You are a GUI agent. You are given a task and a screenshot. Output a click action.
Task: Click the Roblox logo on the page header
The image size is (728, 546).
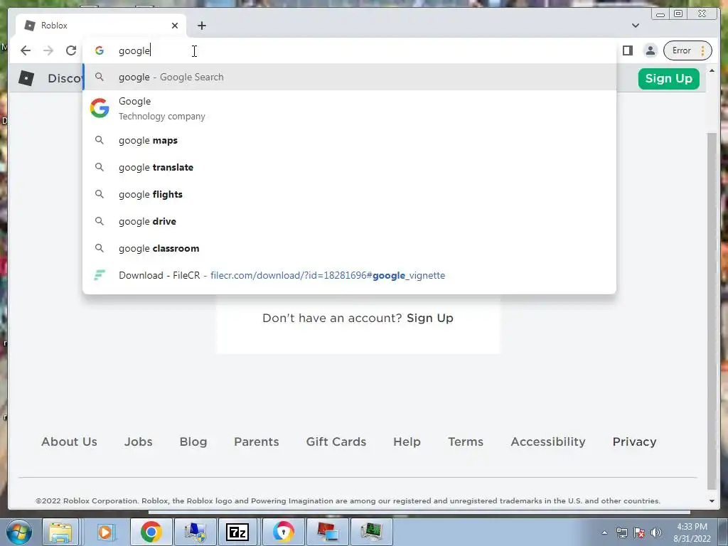pos(26,78)
